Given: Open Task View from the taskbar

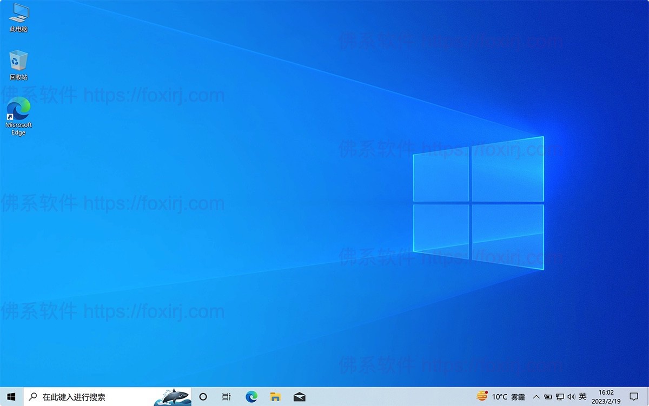Looking at the screenshot, I should [x=226, y=396].
